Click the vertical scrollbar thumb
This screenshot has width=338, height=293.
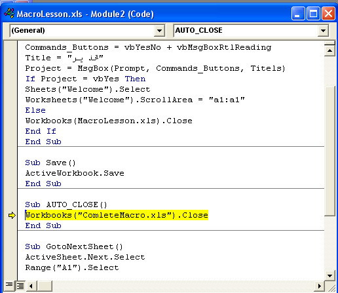click(x=329, y=151)
